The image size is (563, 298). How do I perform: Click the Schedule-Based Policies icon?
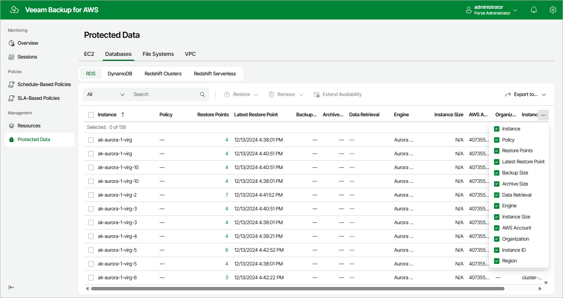(x=11, y=85)
